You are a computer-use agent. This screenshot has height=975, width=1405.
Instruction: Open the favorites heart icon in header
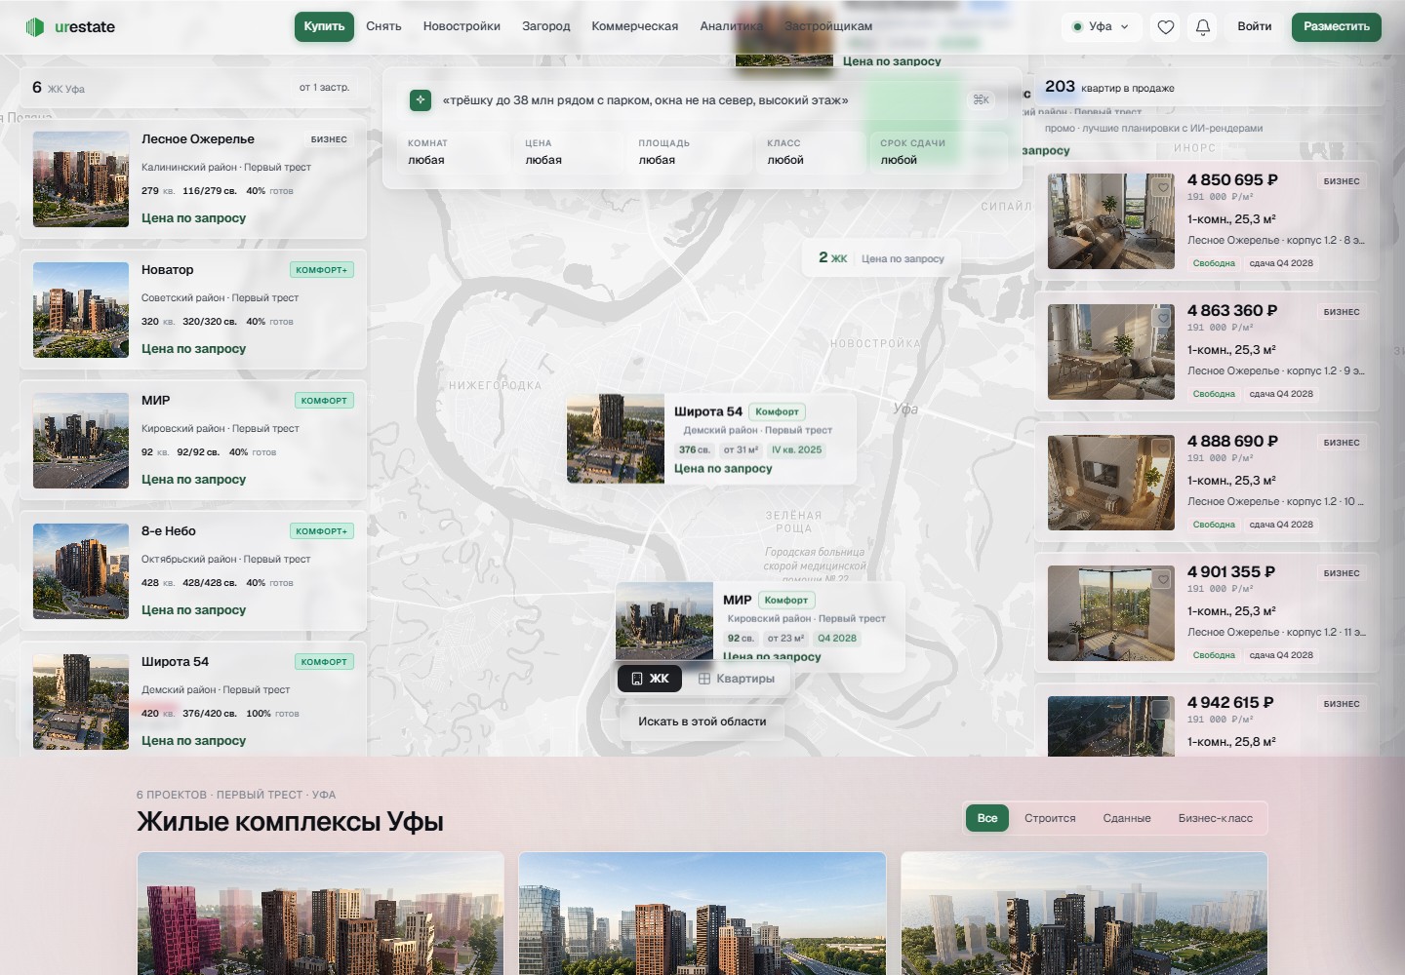1165,27
